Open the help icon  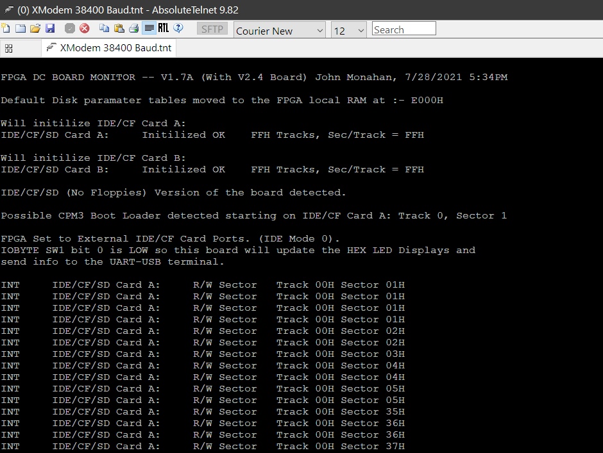pyautogui.click(x=178, y=28)
